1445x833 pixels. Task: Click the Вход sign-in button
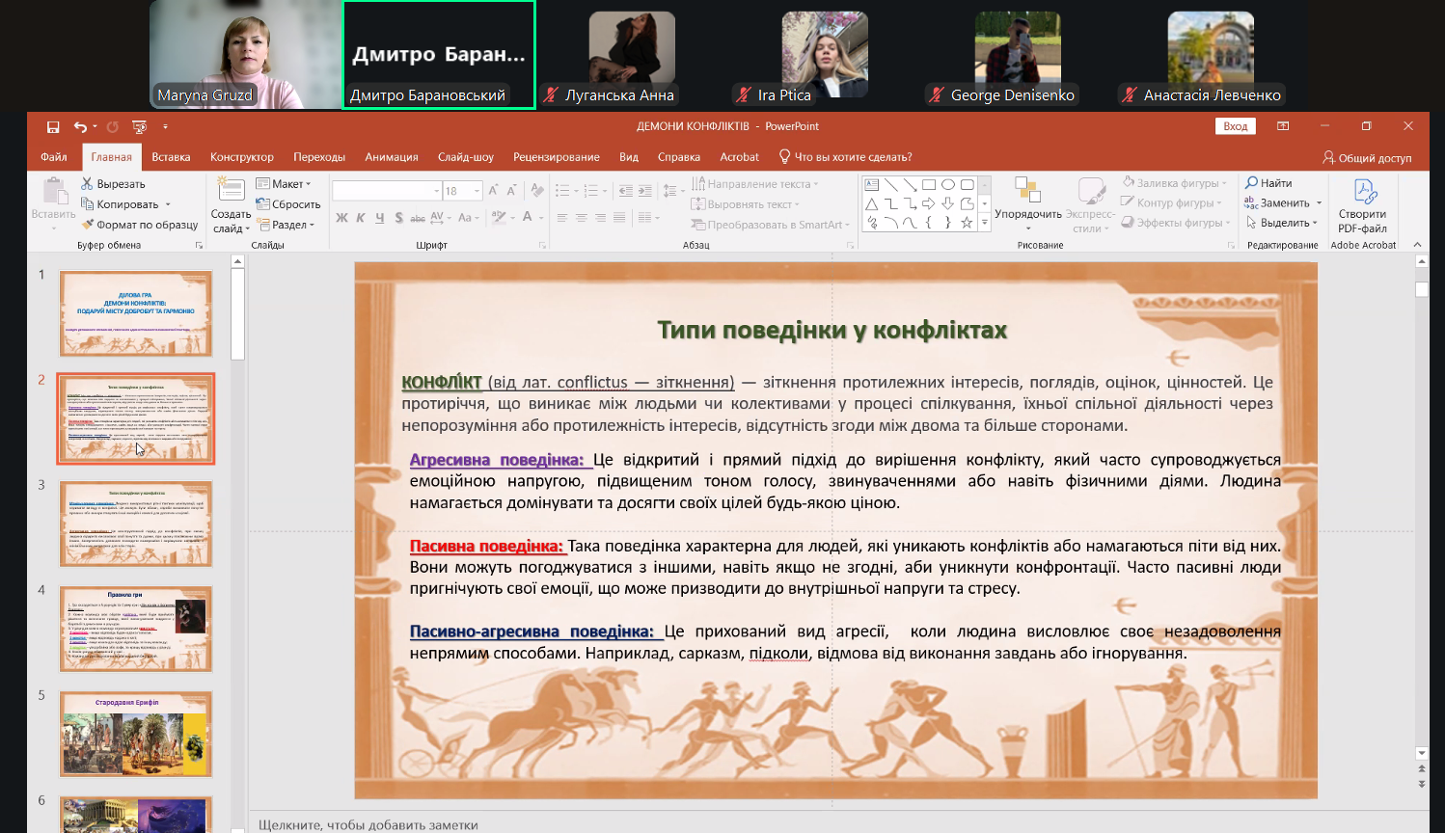coord(1235,126)
